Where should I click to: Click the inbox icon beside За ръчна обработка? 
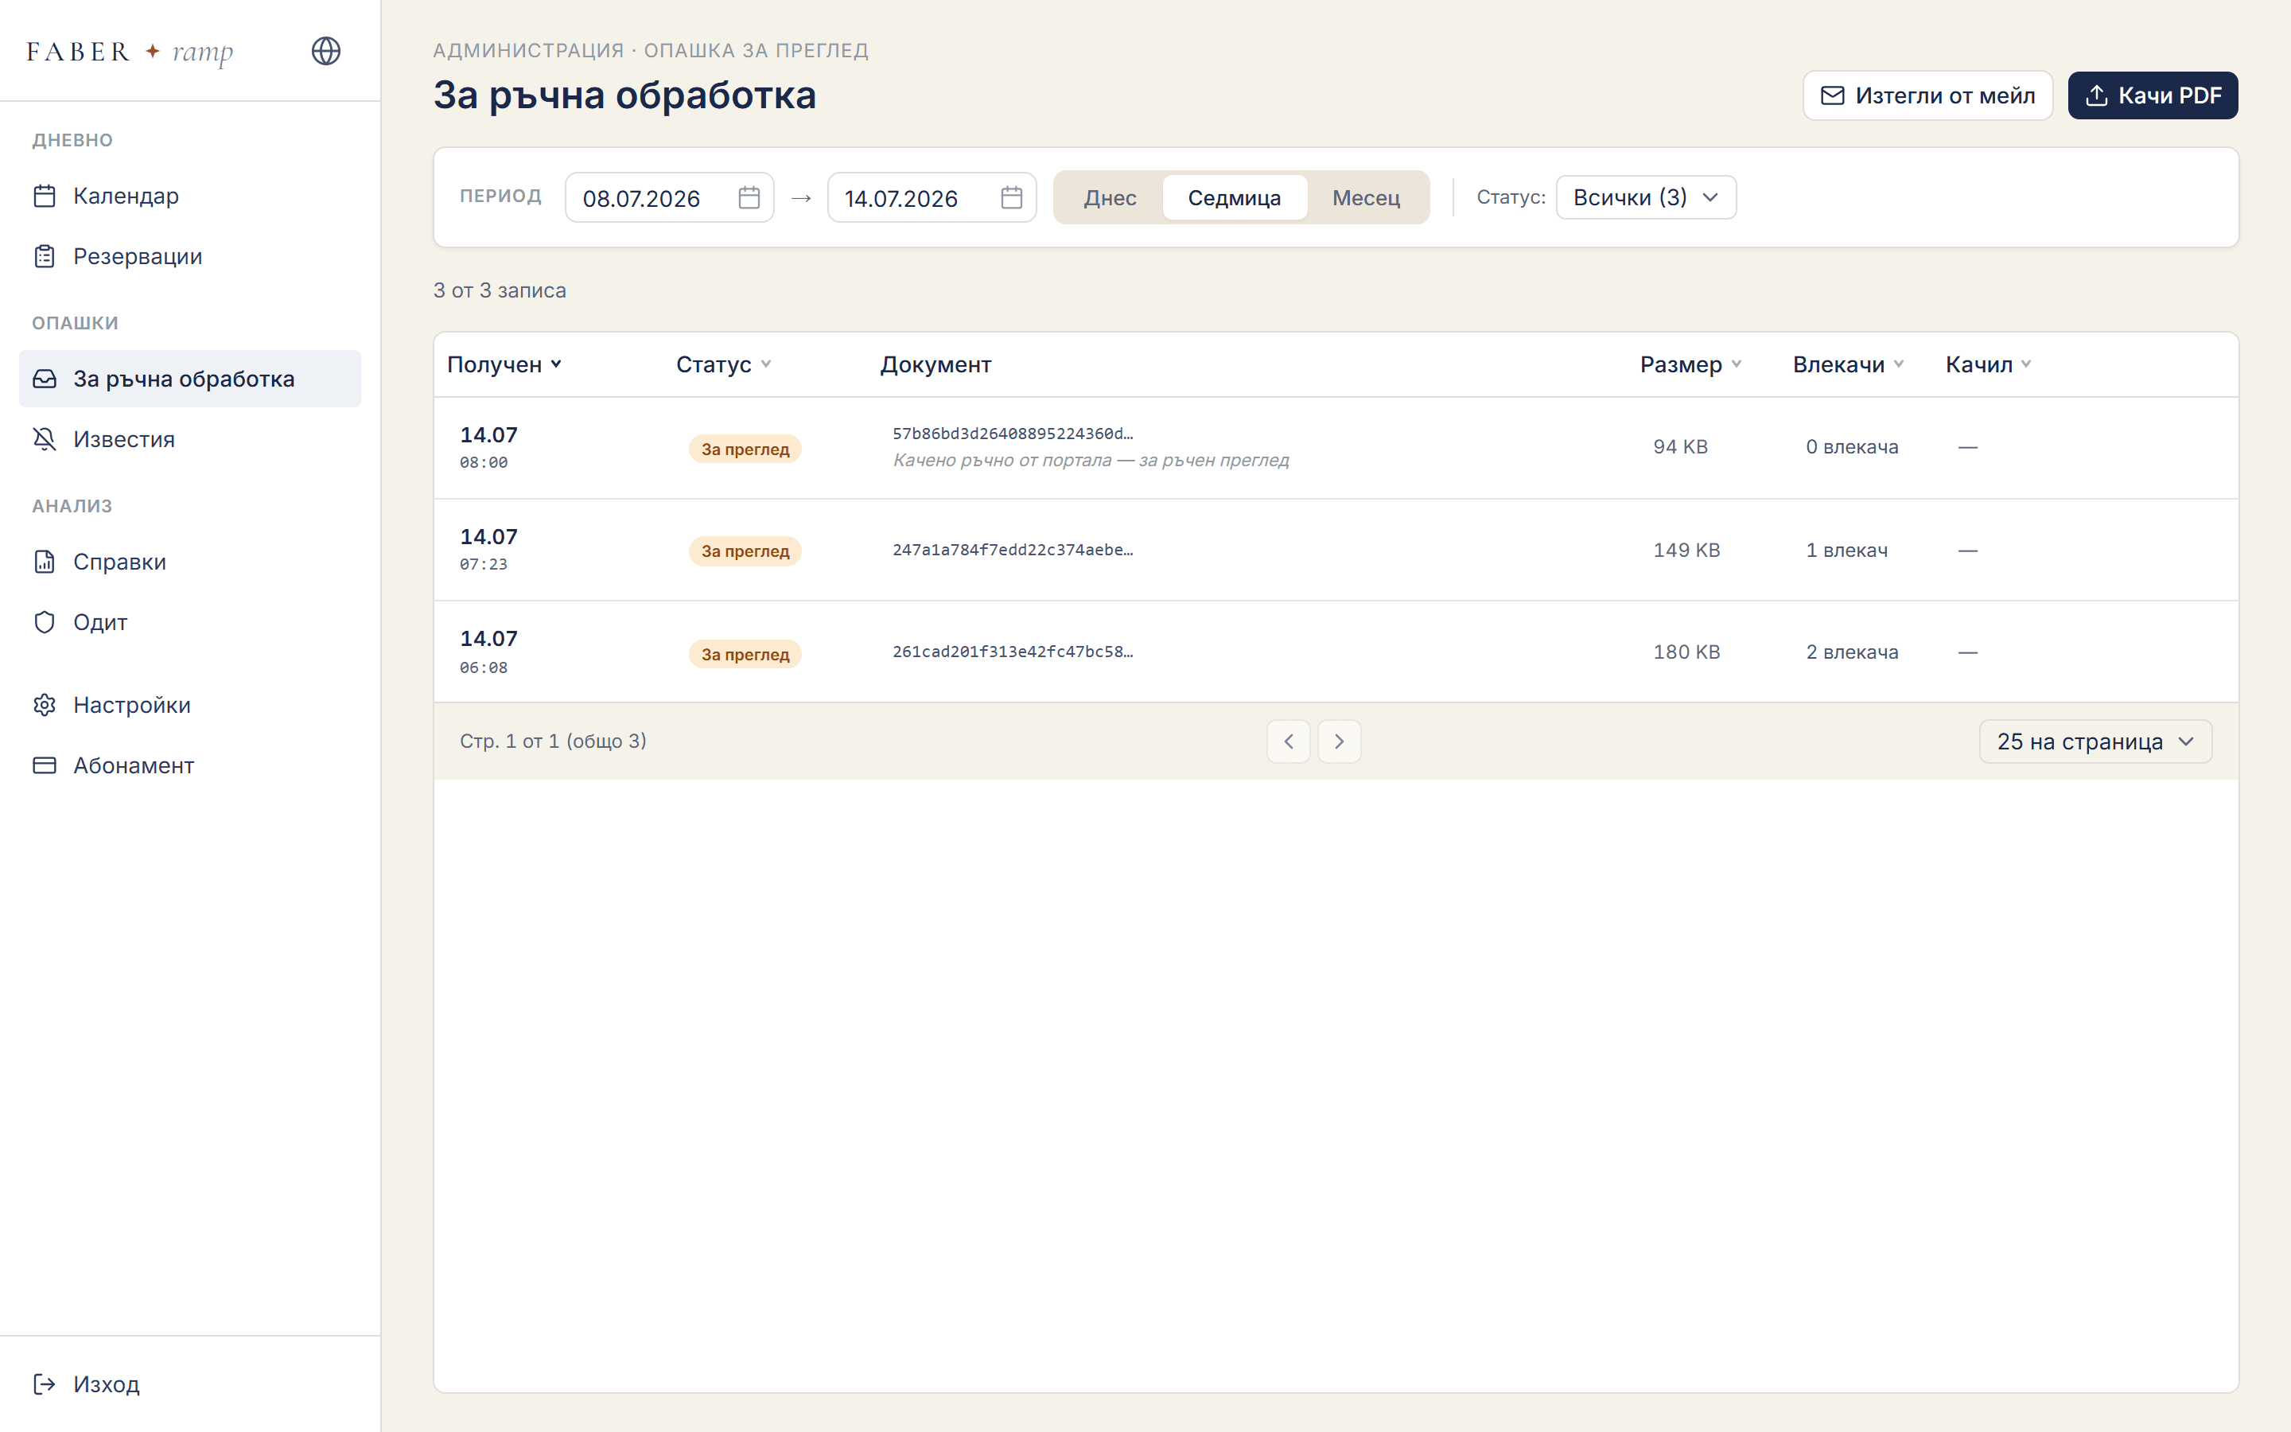pos(45,379)
